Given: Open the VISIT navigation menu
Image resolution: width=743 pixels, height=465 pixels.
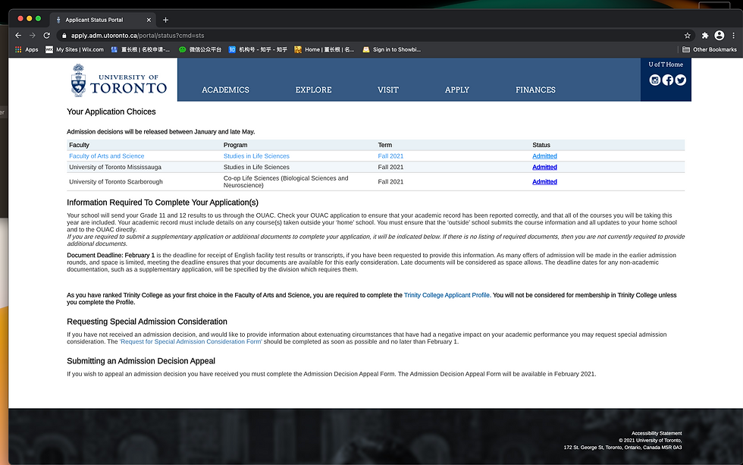Looking at the screenshot, I should tap(388, 90).
